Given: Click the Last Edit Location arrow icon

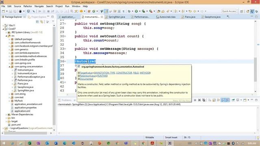Looking at the screenshot, I should pos(190,11).
